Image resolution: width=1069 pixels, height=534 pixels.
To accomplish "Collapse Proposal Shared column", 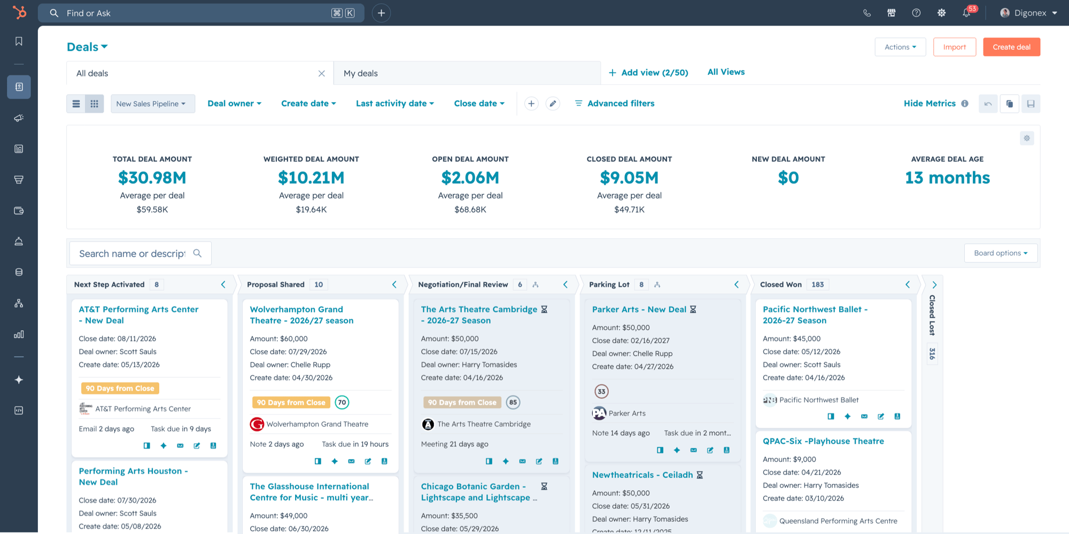I will pyautogui.click(x=394, y=285).
